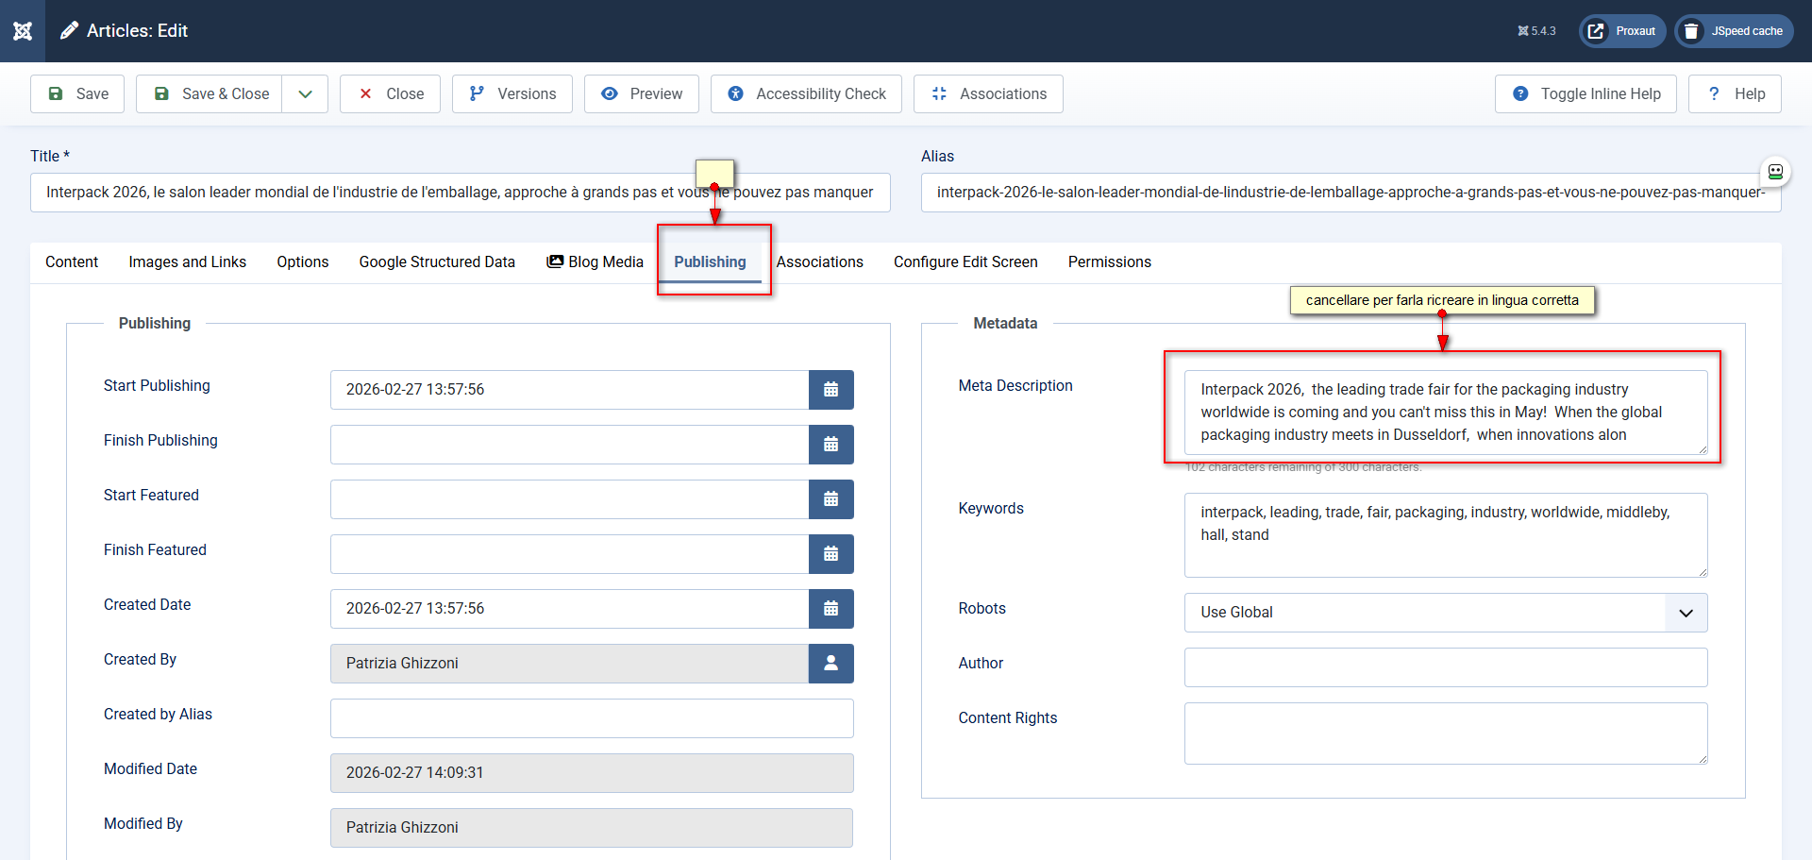Image resolution: width=1812 pixels, height=860 pixels.
Task: Open calendar picker for Start Publishing
Action: 830,390
